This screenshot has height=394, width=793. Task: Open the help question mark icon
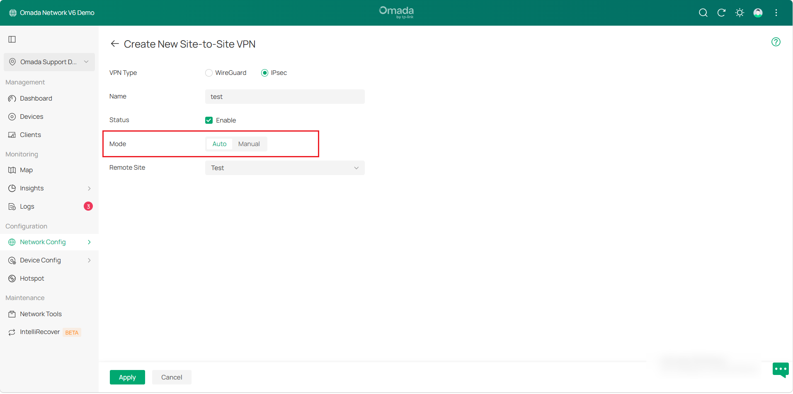pos(776,42)
